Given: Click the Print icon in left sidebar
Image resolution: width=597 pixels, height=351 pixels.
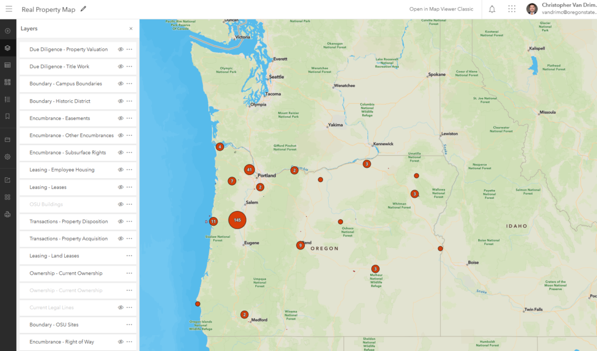Looking at the screenshot, I should (8, 214).
